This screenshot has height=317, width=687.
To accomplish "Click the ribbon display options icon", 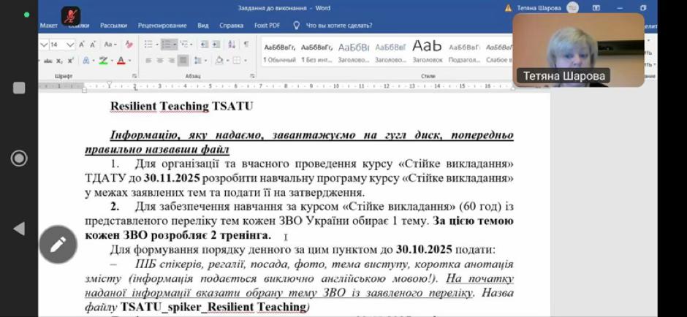I will coord(596,8).
